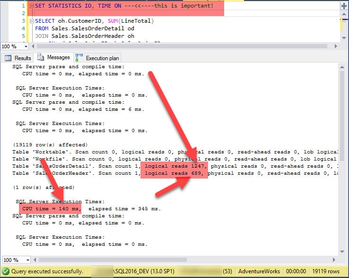Image resolution: width=349 pixels, height=278 pixels.
Task: Click the Messages horizontal scrollbar thumb
Action: tap(113, 260)
